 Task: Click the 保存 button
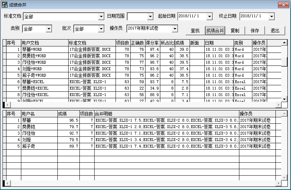255,31
